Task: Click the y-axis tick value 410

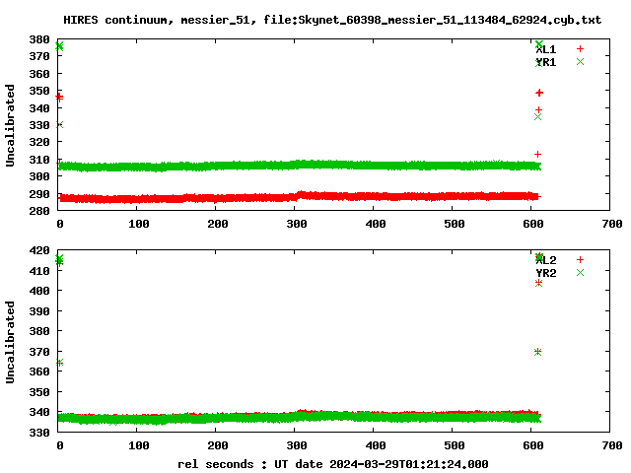Action: coord(39,271)
